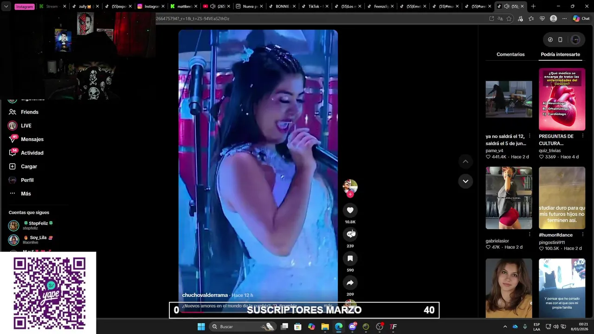Expand the caption with the 'más' link
Screen dimensions: 594x334
tap(328, 306)
